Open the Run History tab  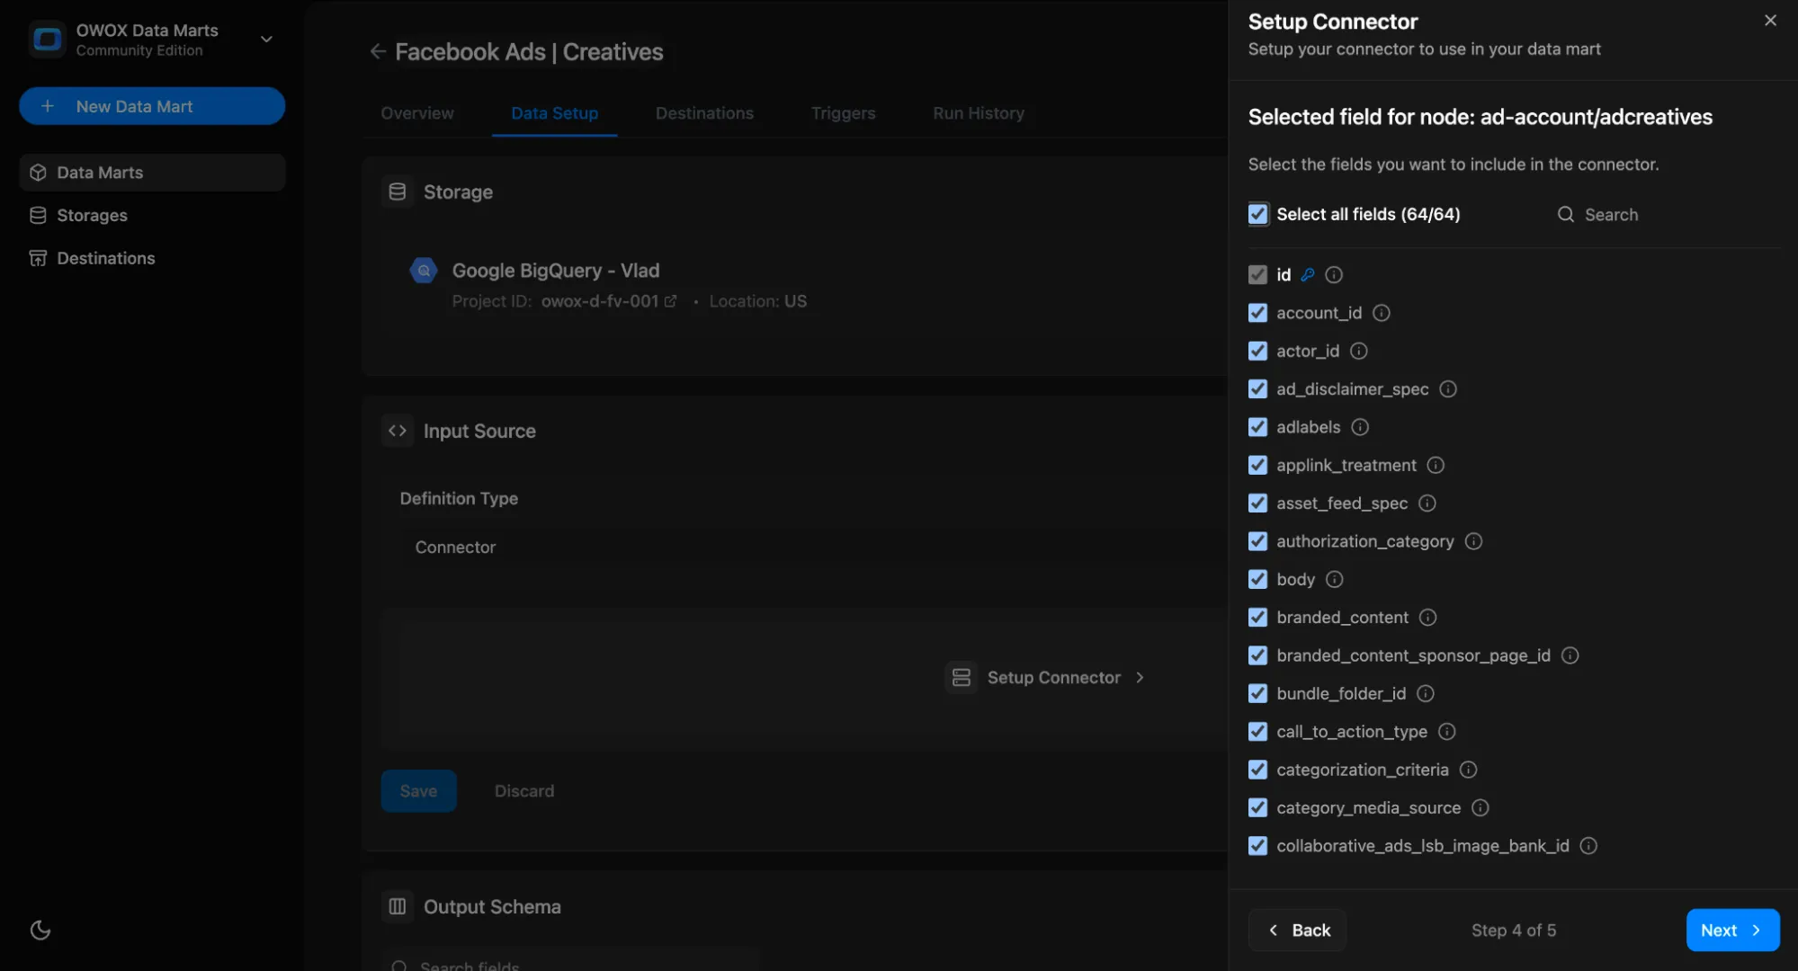978,113
